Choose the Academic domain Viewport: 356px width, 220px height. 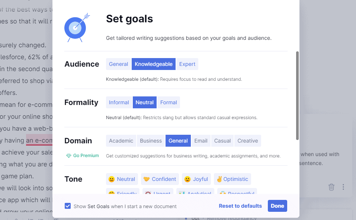[121, 141]
